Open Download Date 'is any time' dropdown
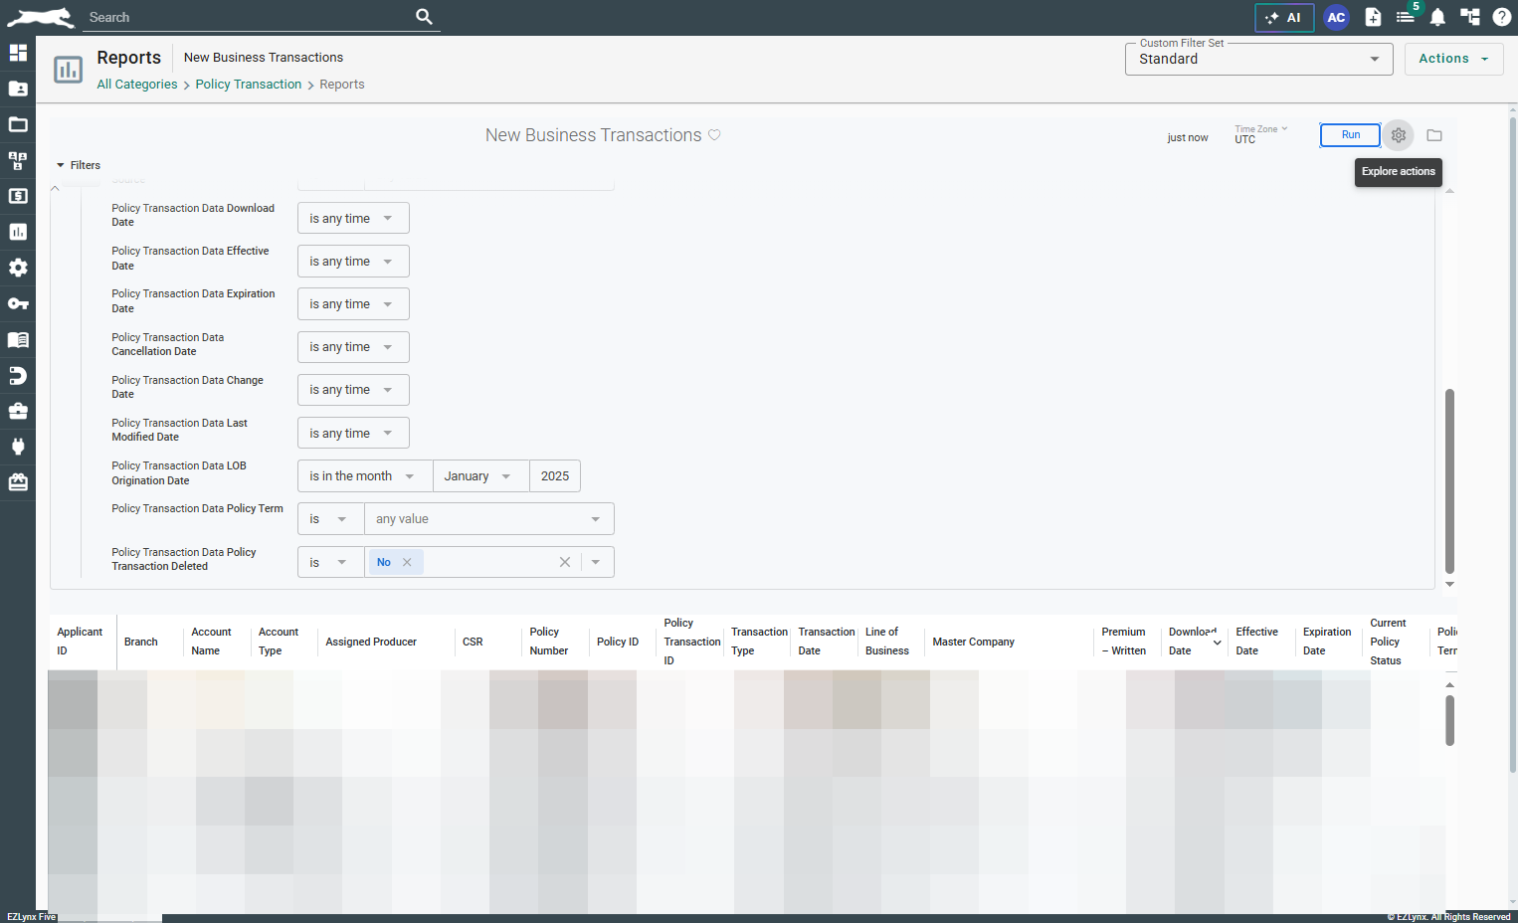Screen dimensions: 1518x923 tap(353, 219)
